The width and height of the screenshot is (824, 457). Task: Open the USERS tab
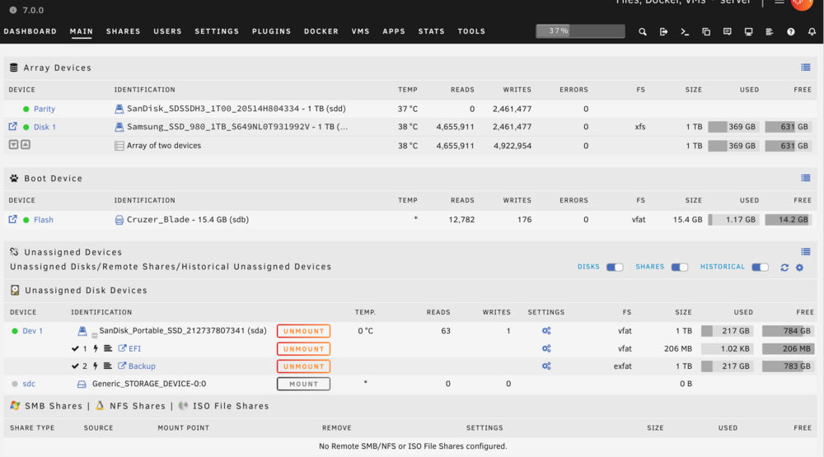pyautogui.click(x=167, y=31)
